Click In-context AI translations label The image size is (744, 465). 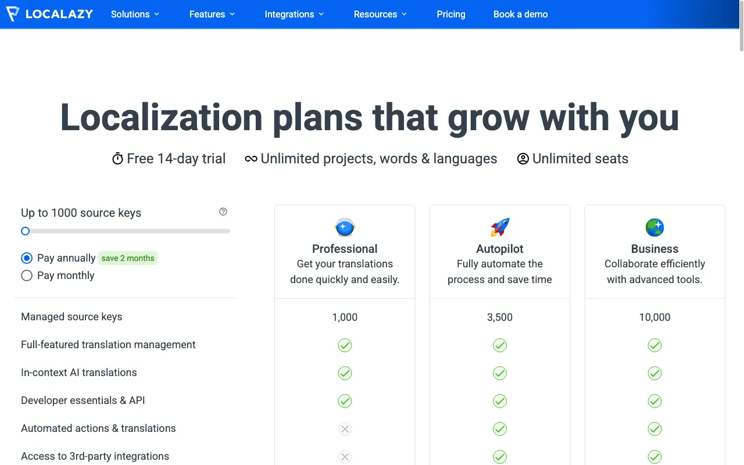[79, 373]
